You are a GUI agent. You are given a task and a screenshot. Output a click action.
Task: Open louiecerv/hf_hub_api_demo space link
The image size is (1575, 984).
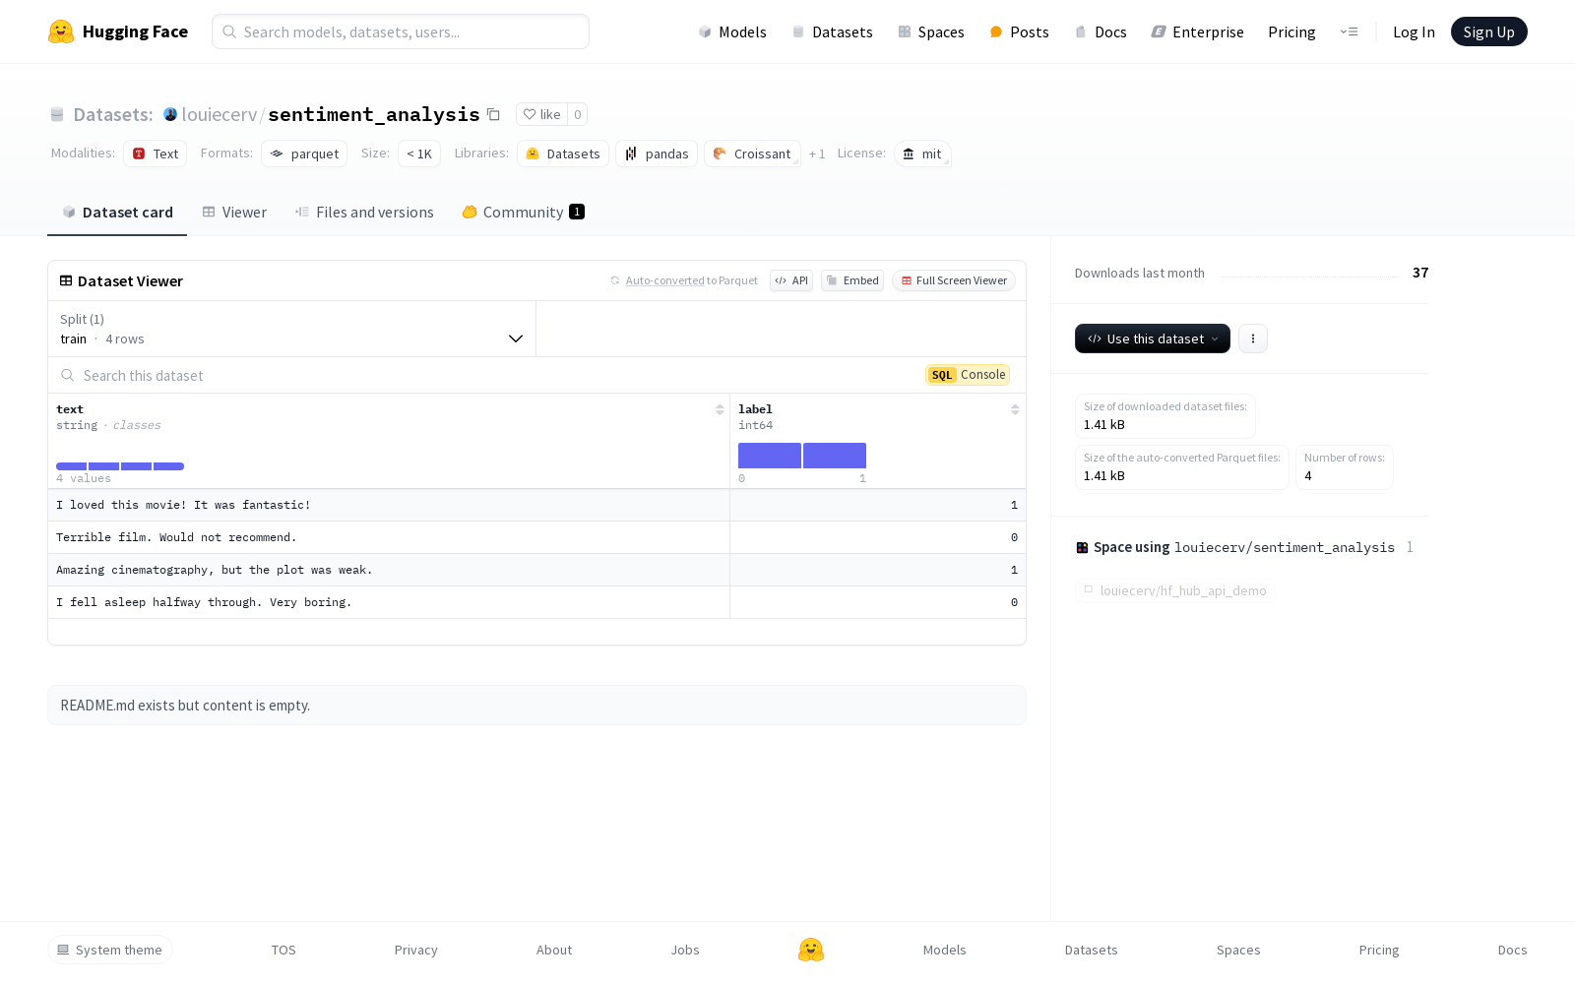click(x=1175, y=590)
